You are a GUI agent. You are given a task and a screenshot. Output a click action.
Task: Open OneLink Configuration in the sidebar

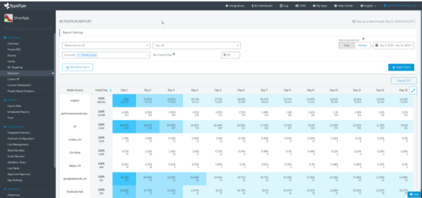click(x=21, y=139)
